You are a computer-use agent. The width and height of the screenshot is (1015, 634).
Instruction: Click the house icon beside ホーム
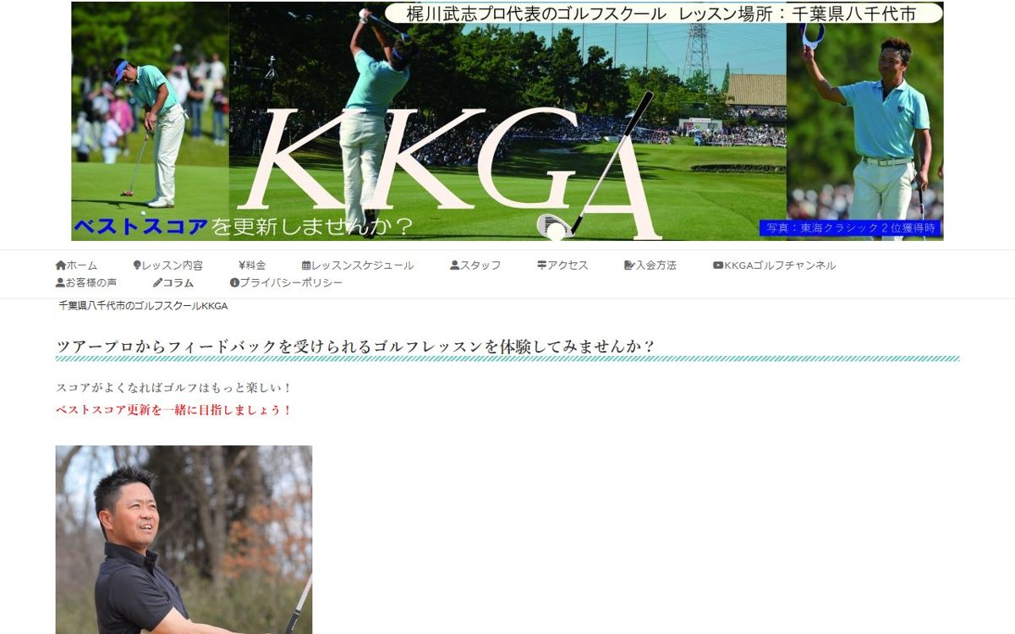(x=61, y=265)
